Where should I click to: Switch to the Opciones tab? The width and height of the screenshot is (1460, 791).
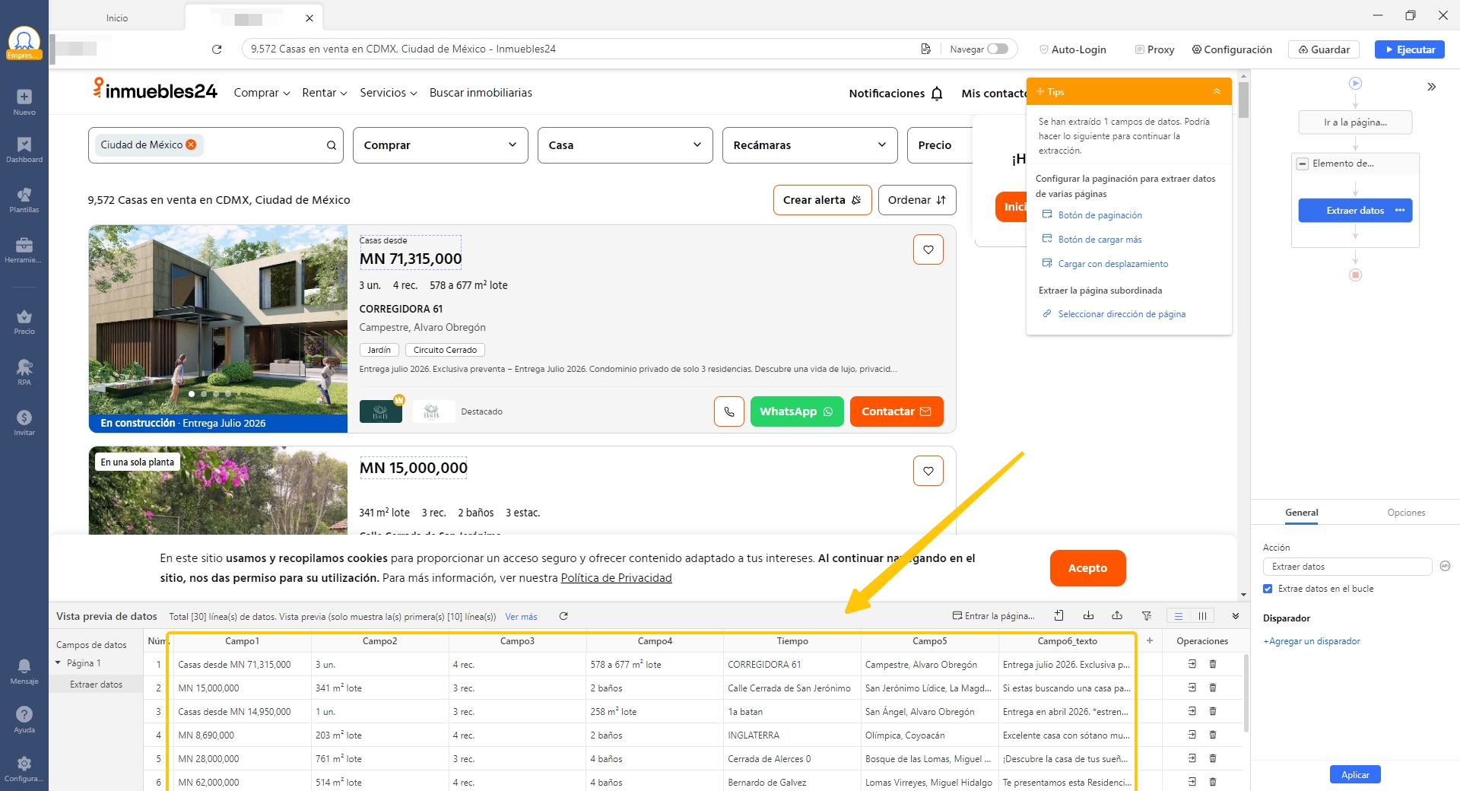pyautogui.click(x=1405, y=513)
